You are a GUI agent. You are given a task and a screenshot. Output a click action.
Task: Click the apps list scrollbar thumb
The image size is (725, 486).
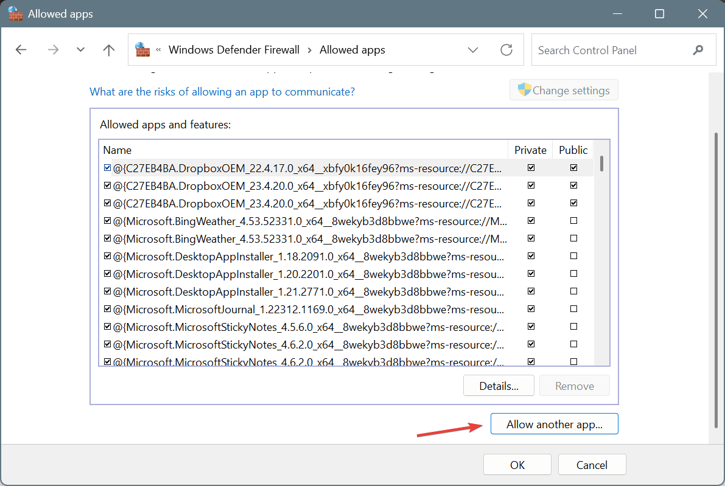[601, 164]
